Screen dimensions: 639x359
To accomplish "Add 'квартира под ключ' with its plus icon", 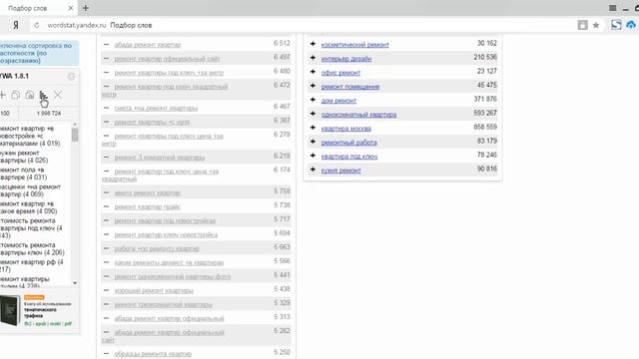I will click(313, 156).
